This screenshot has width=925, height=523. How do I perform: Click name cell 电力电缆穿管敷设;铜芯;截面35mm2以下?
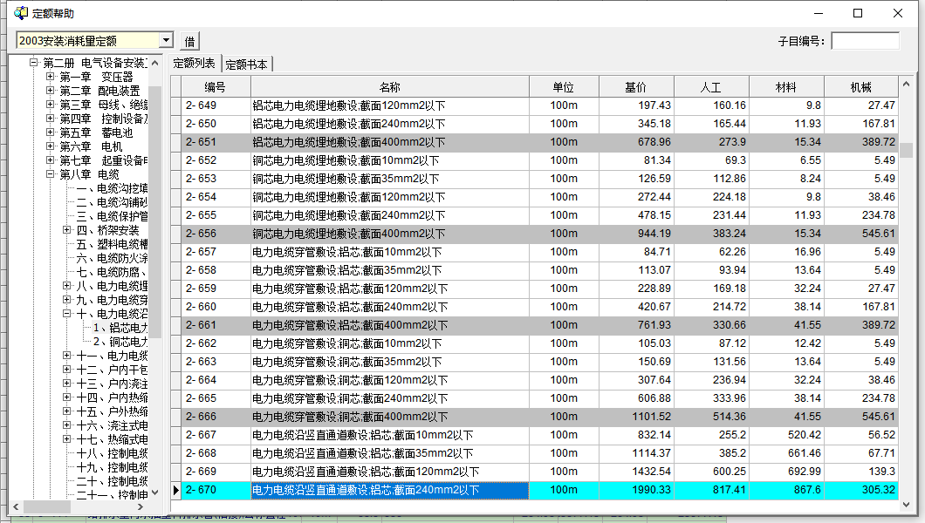[390, 362]
